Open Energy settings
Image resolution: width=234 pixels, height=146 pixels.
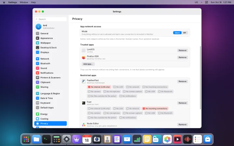click(x=50, y=114)
